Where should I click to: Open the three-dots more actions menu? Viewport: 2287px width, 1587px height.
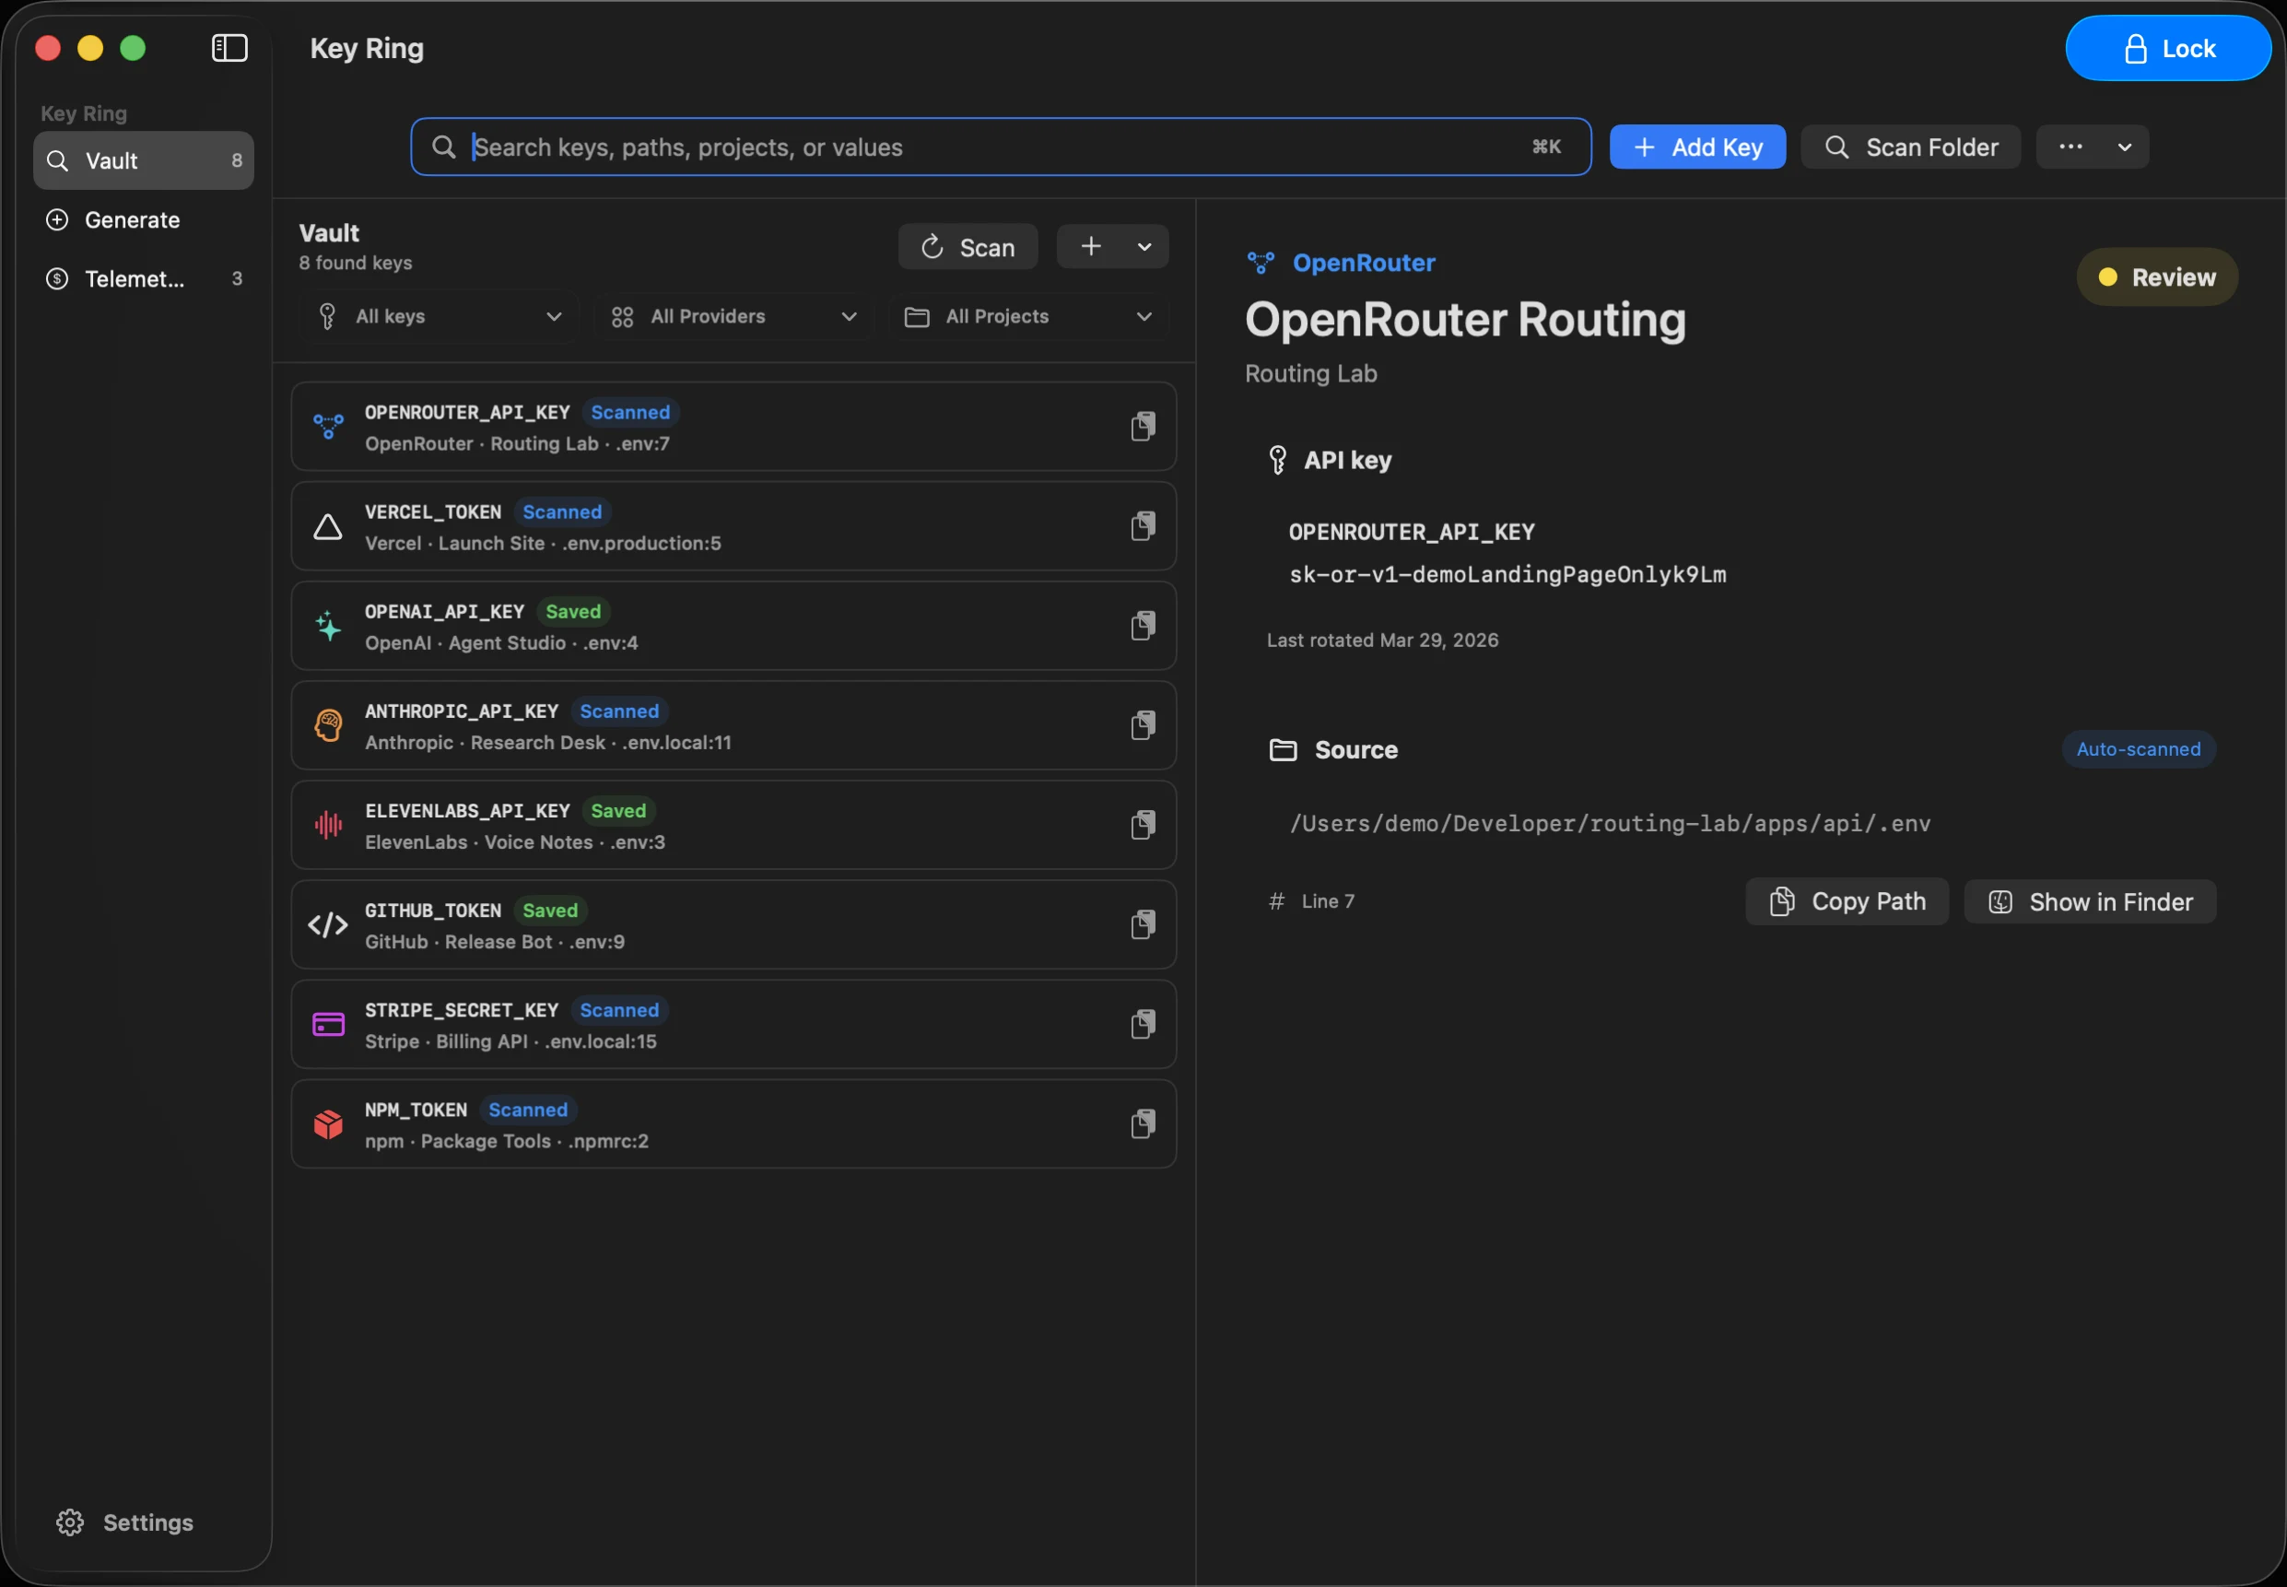click(2071, 147)
